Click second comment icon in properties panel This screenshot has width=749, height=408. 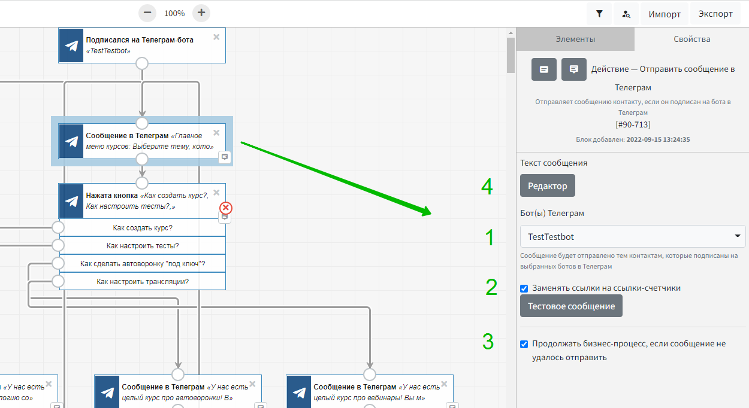tap(573, 69)
